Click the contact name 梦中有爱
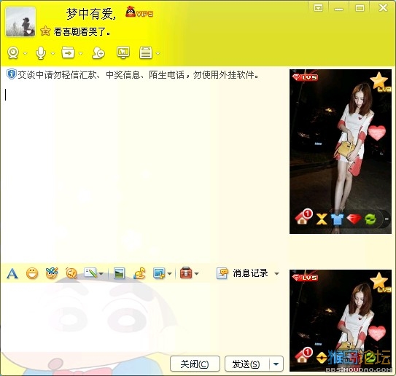The width and height of the screenshot is (396, 376). pyautogui.click(x=91, y=14)
